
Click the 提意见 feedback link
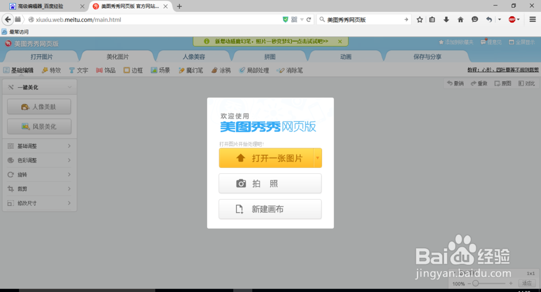(491, 42)
